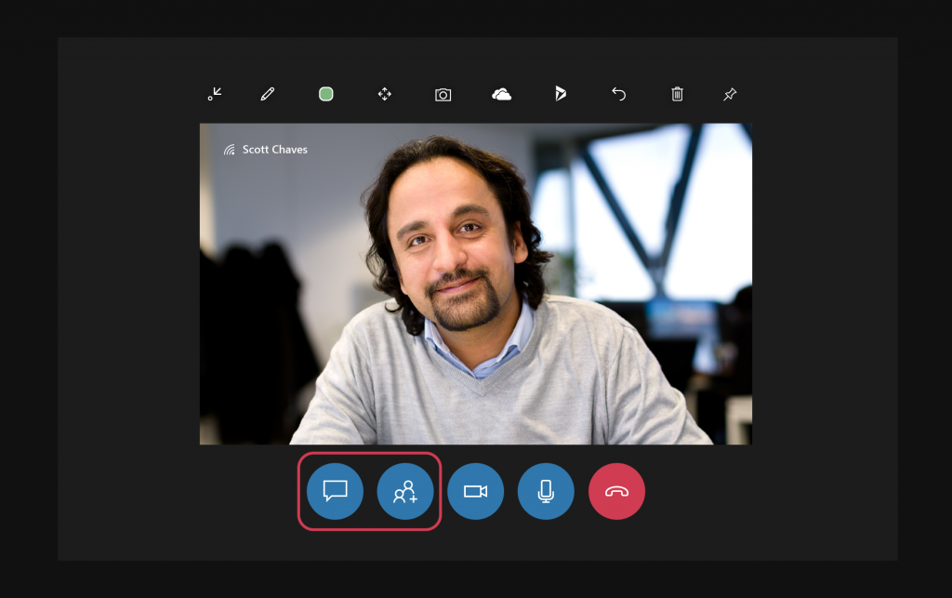Hang up with the red end-call button
952x598 pixels.
[616, 491]
